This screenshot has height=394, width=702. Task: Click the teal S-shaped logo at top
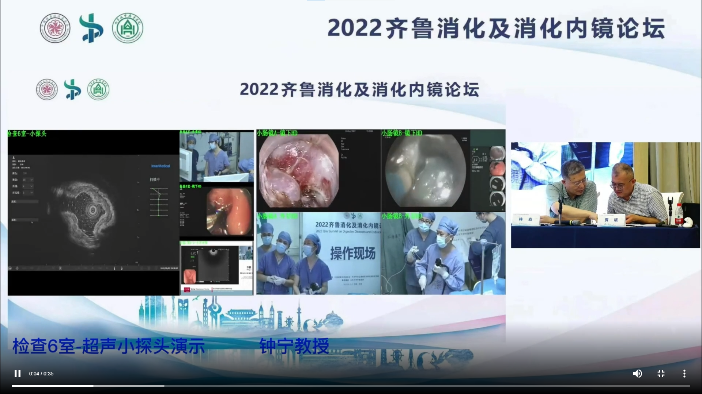[91, 28]
